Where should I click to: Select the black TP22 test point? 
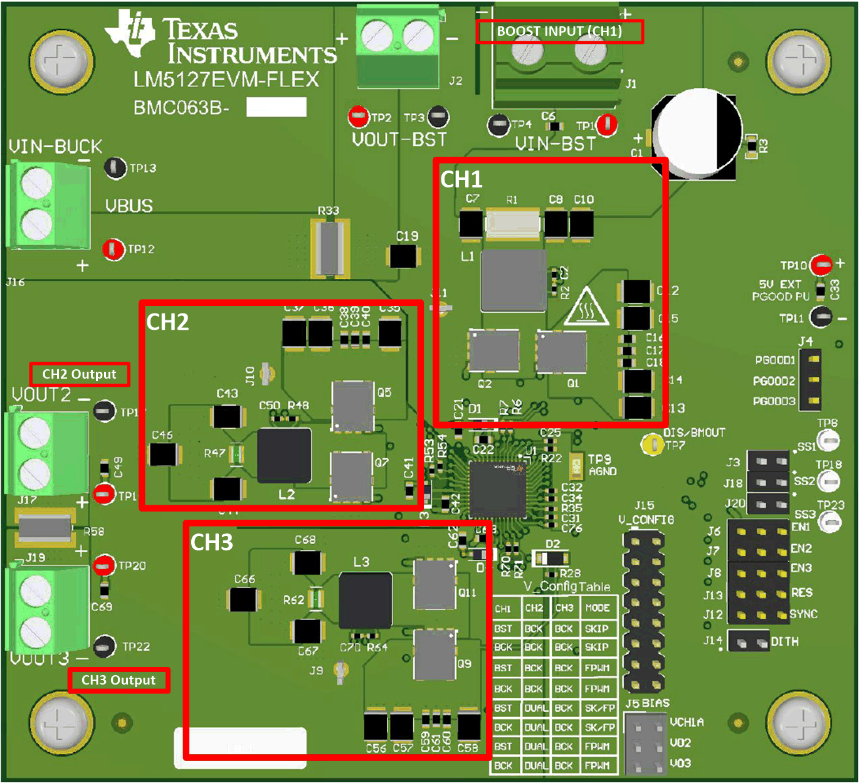pyautogui.click(x=105, y=646)
